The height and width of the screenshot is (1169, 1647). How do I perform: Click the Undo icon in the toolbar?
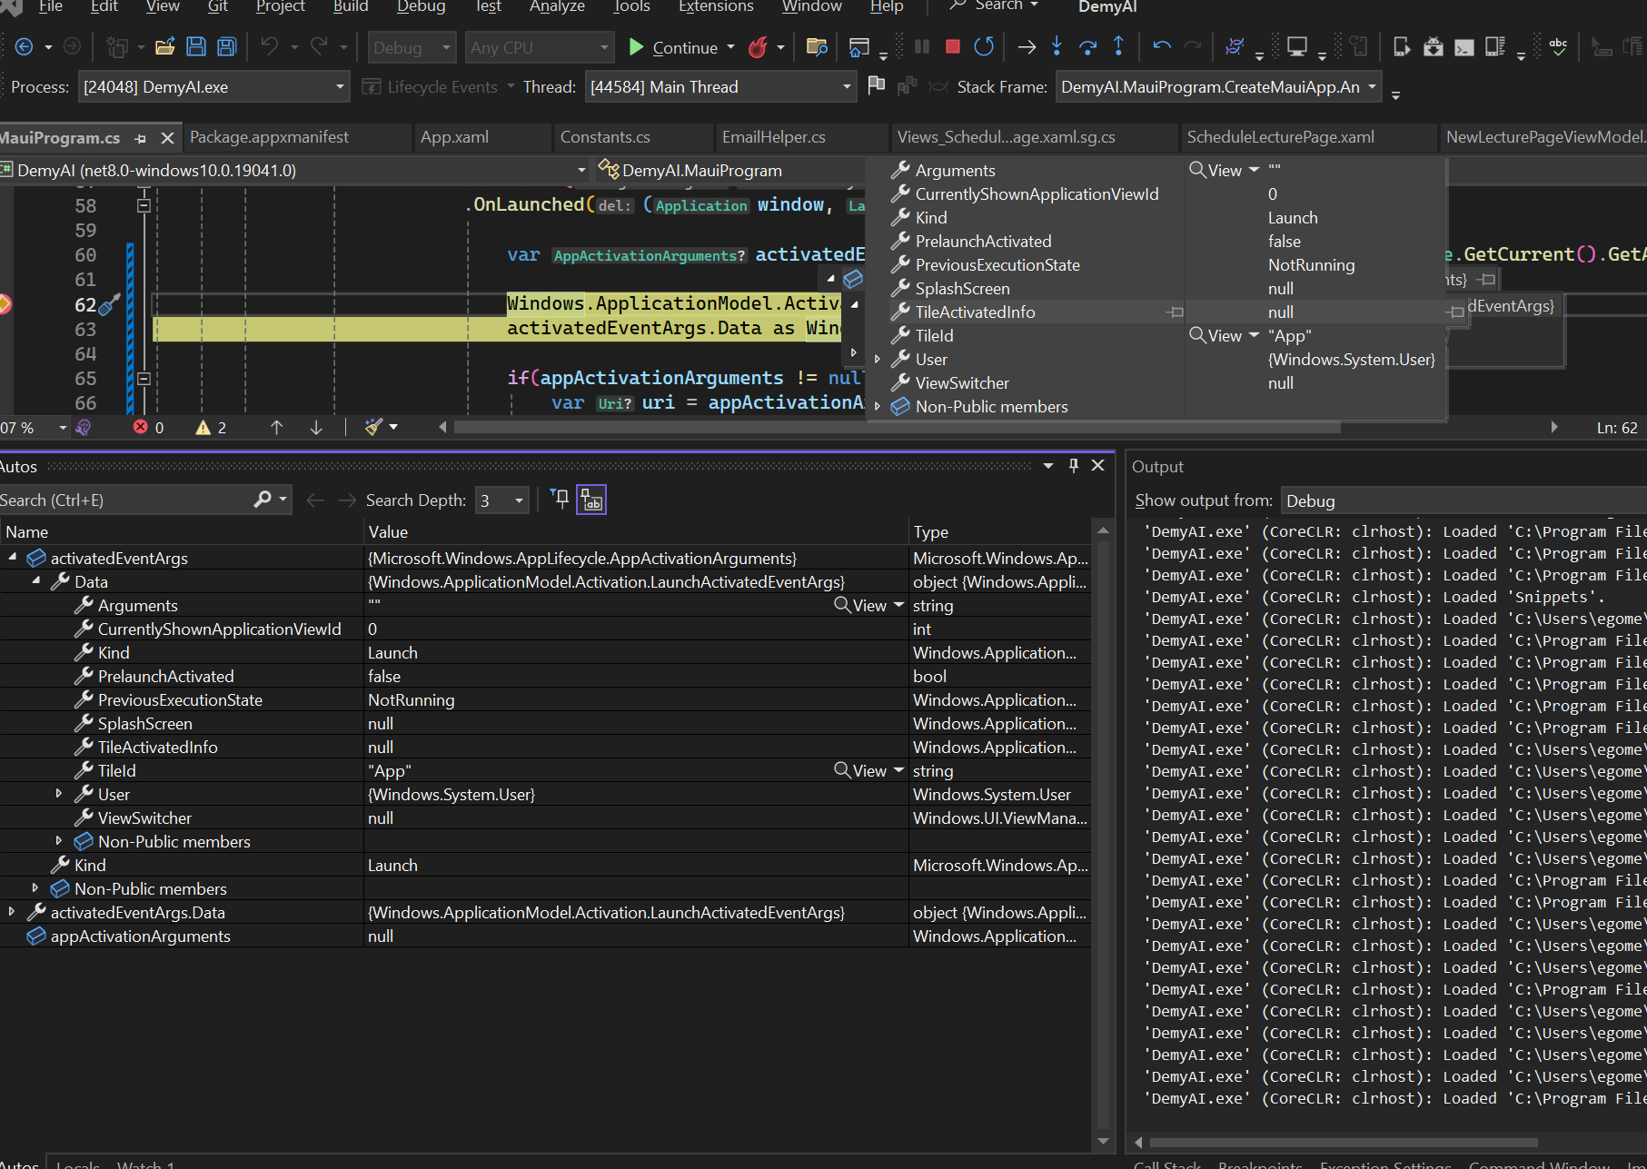(270, 46)
